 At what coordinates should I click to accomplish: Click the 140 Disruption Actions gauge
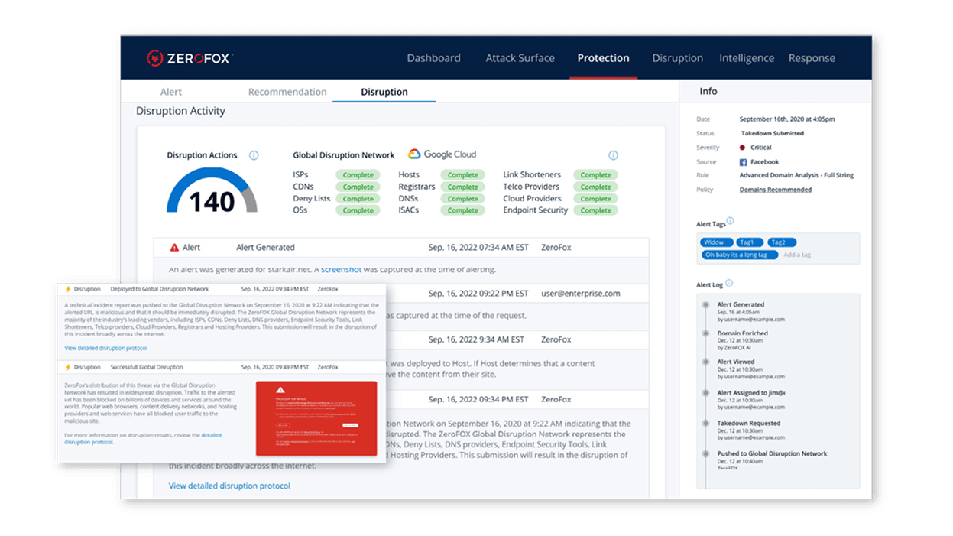tap(212, 193)
